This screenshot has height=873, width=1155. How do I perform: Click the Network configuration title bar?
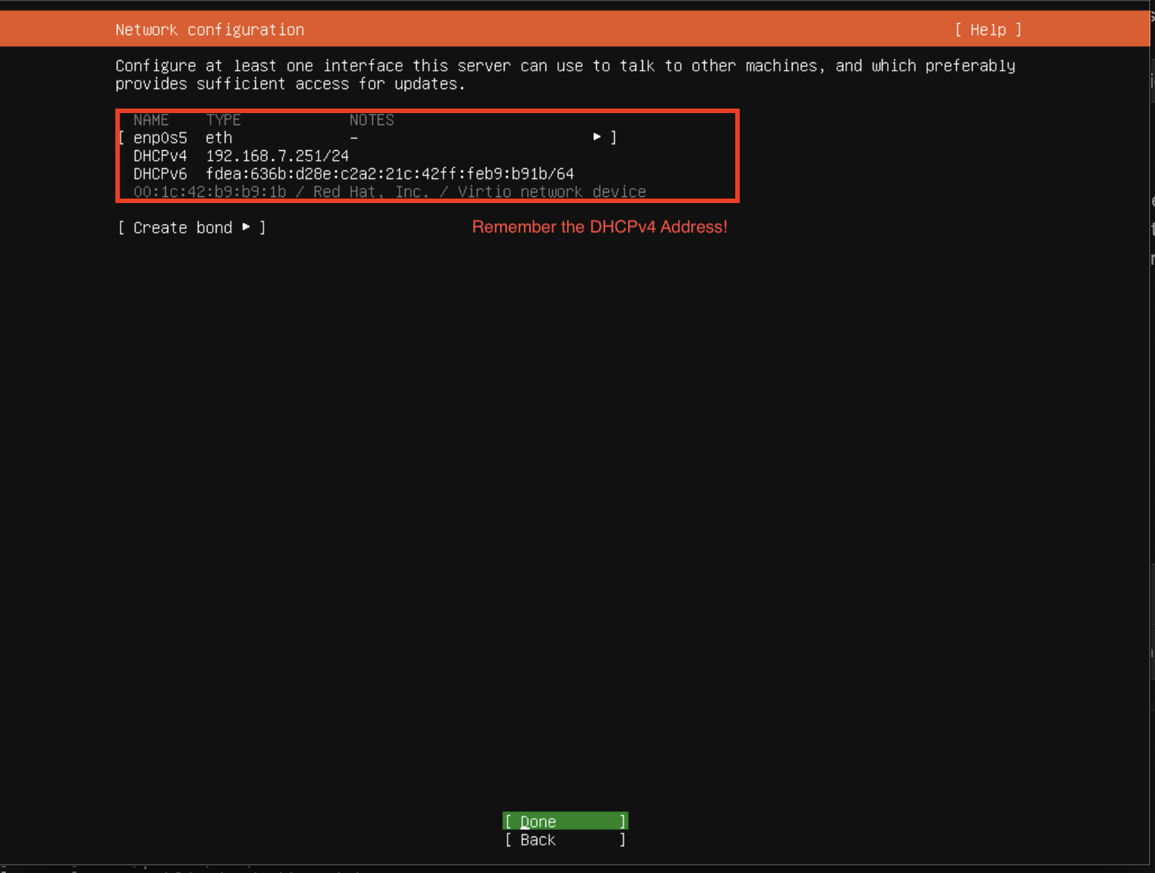[209, 29]
